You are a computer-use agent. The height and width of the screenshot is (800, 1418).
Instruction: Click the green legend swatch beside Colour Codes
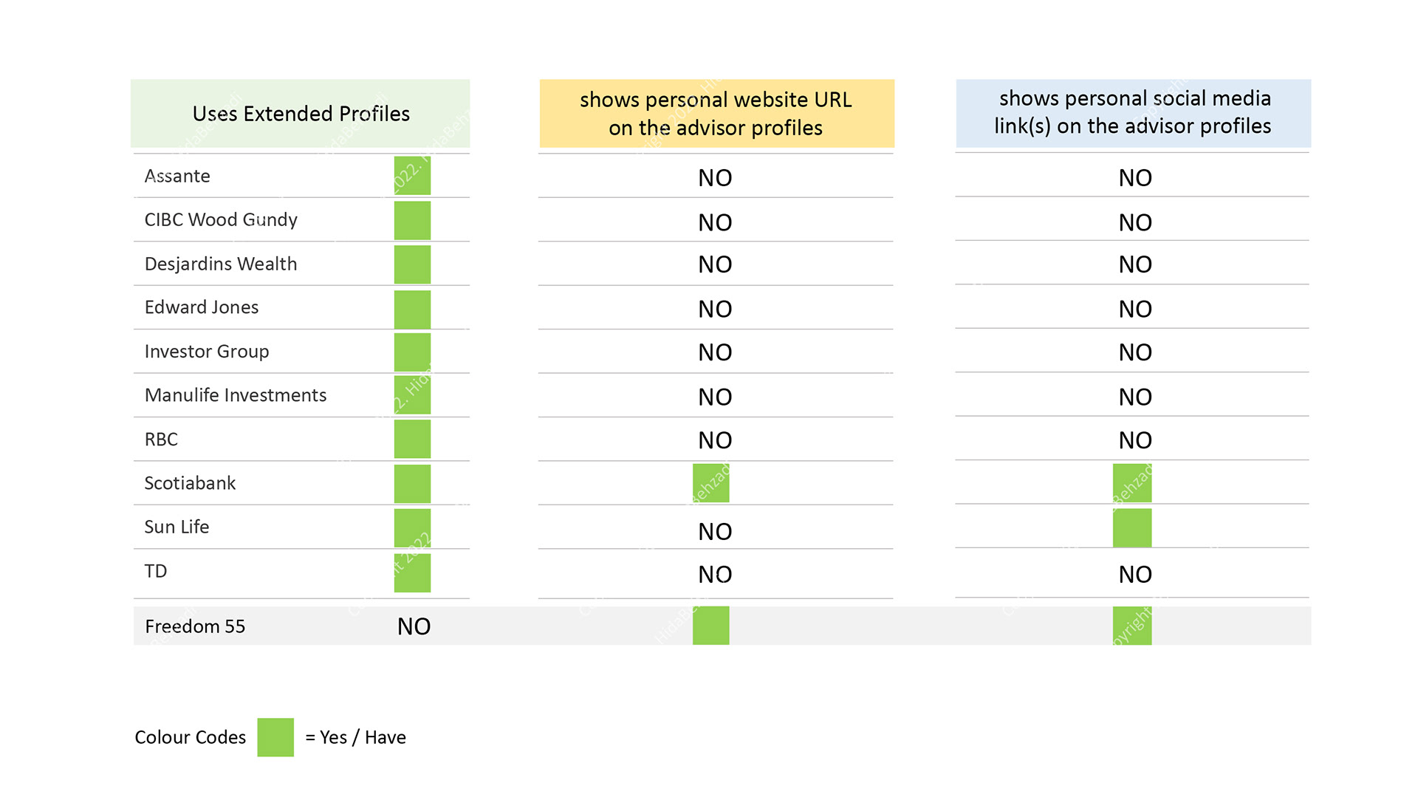[275, 737]
